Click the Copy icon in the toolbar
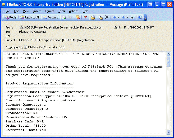Screen dimensions: 174x138 (70, 17)
